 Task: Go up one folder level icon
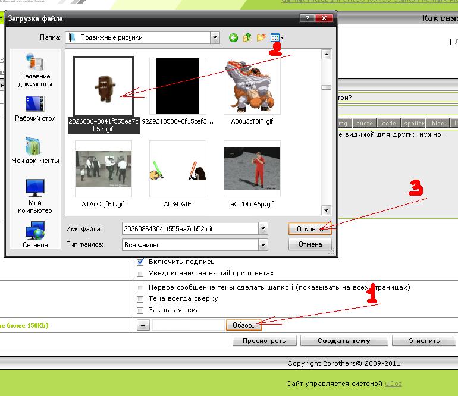(247, 38)
